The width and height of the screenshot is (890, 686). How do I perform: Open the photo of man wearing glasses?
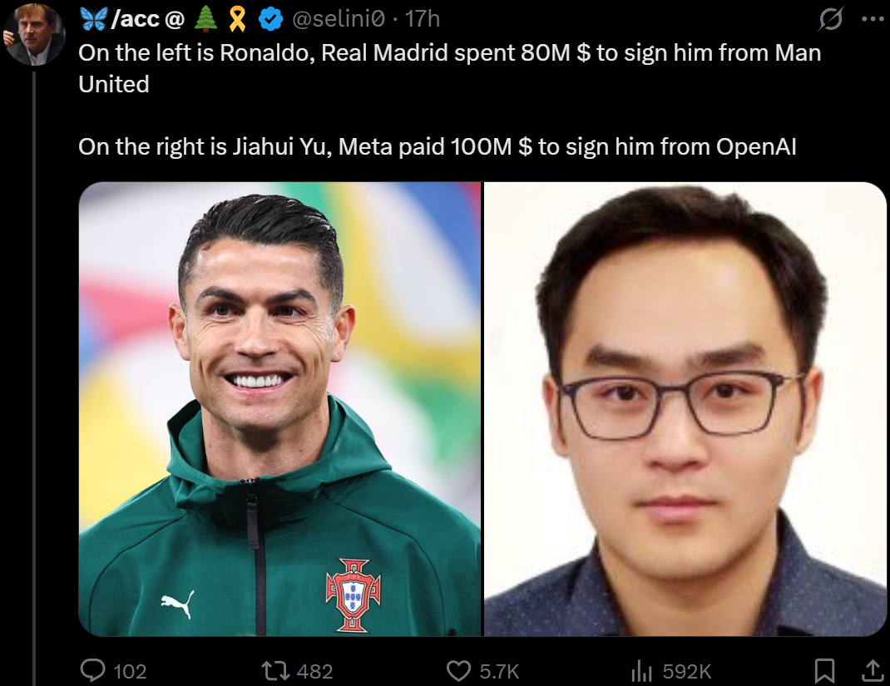pos(685,408)
